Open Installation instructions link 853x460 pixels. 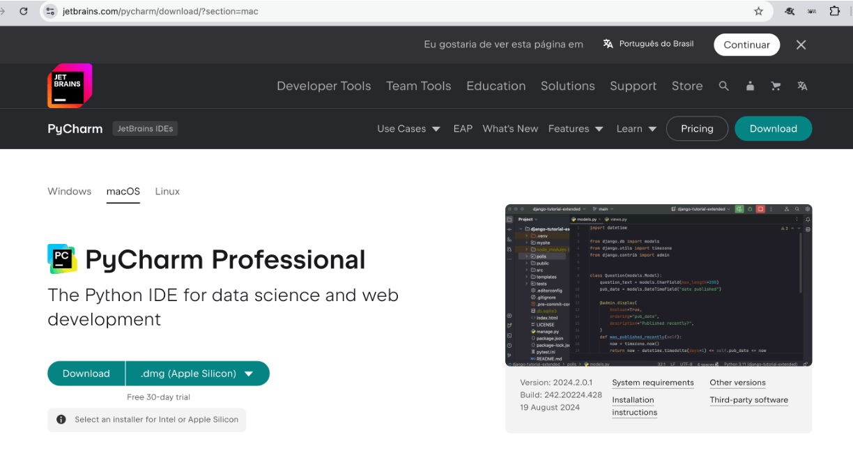click(635, 406)
